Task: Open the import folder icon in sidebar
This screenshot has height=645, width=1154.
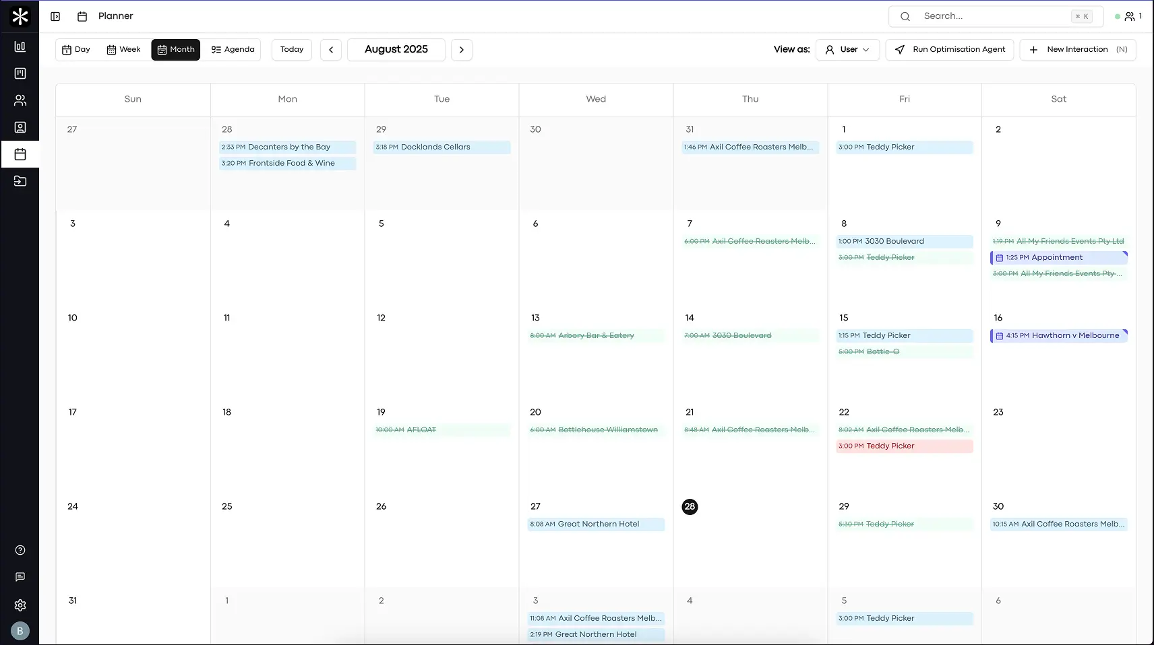Action: (x=20, y=181)
